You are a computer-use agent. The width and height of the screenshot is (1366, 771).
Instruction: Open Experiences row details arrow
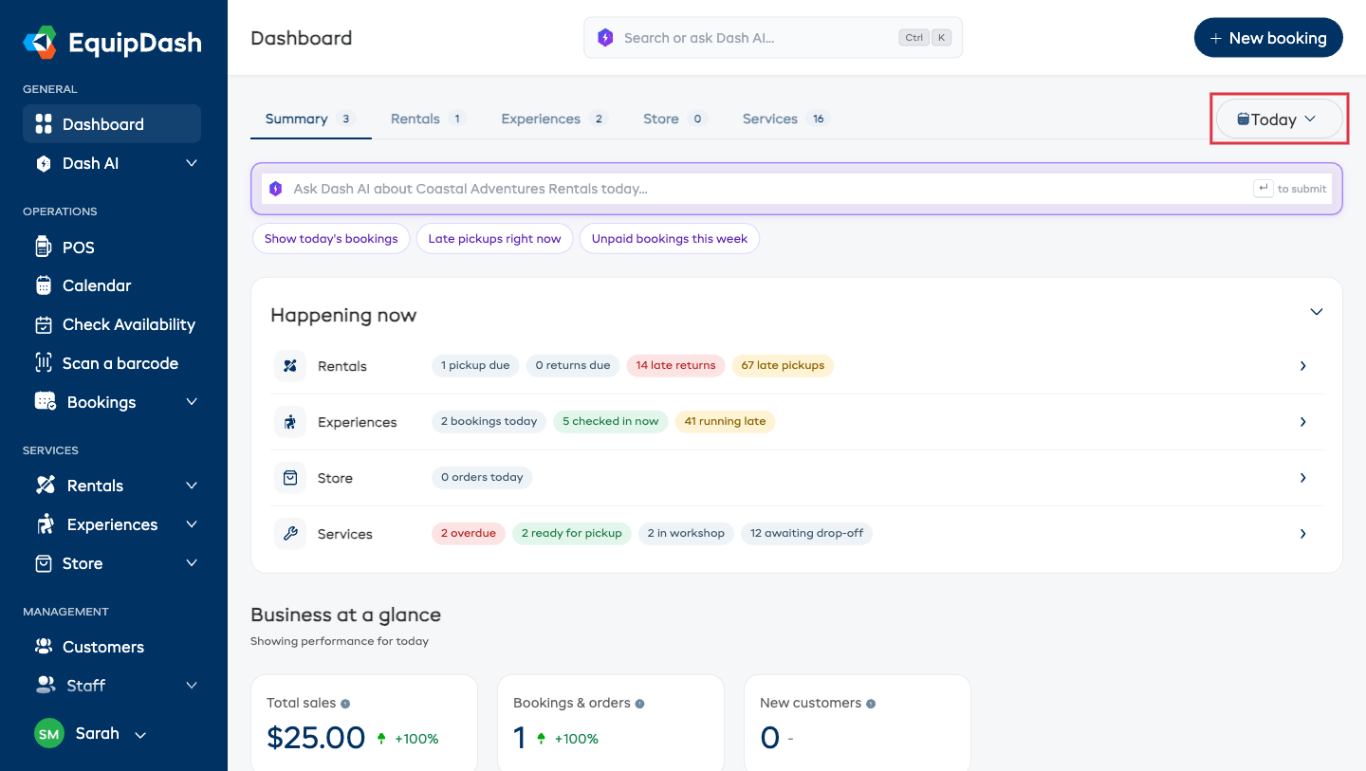(1303, 422)
